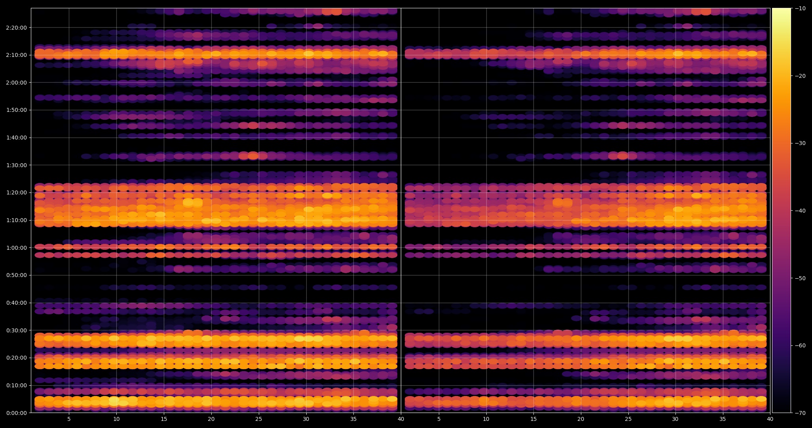Click the −40 colorbar tick label
The width and height of the screenshot is (812, 428).
pyautogui.click(x=800, y=211)
